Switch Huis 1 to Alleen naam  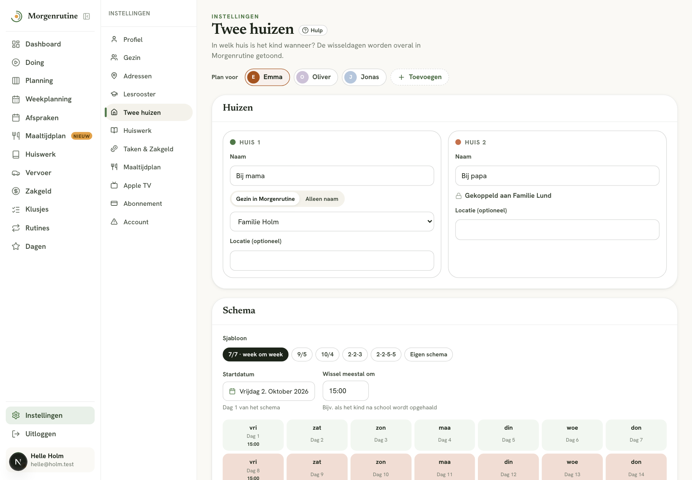click(x=322, y=199)
